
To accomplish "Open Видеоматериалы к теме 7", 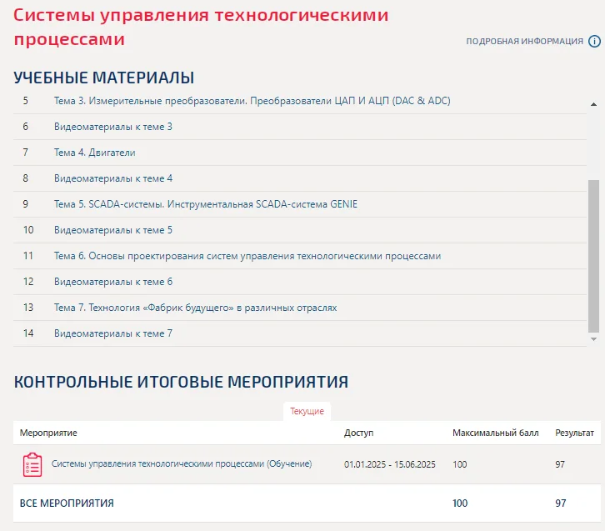I will 113,333.
